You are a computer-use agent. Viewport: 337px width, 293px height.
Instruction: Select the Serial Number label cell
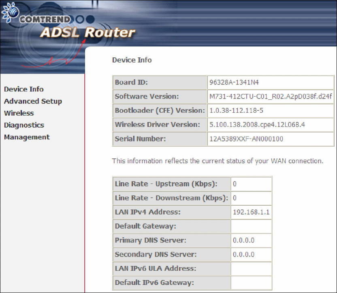pyautogui.click(x=160, y=139)
